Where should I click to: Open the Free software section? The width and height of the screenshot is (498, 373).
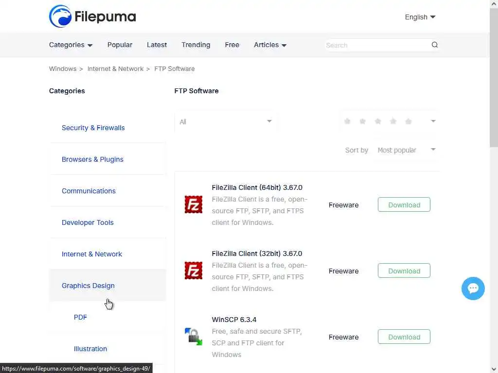(x=232, y=45)
